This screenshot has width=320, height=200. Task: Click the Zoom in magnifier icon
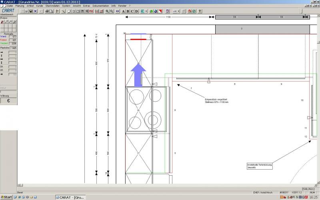pos(107,11)
